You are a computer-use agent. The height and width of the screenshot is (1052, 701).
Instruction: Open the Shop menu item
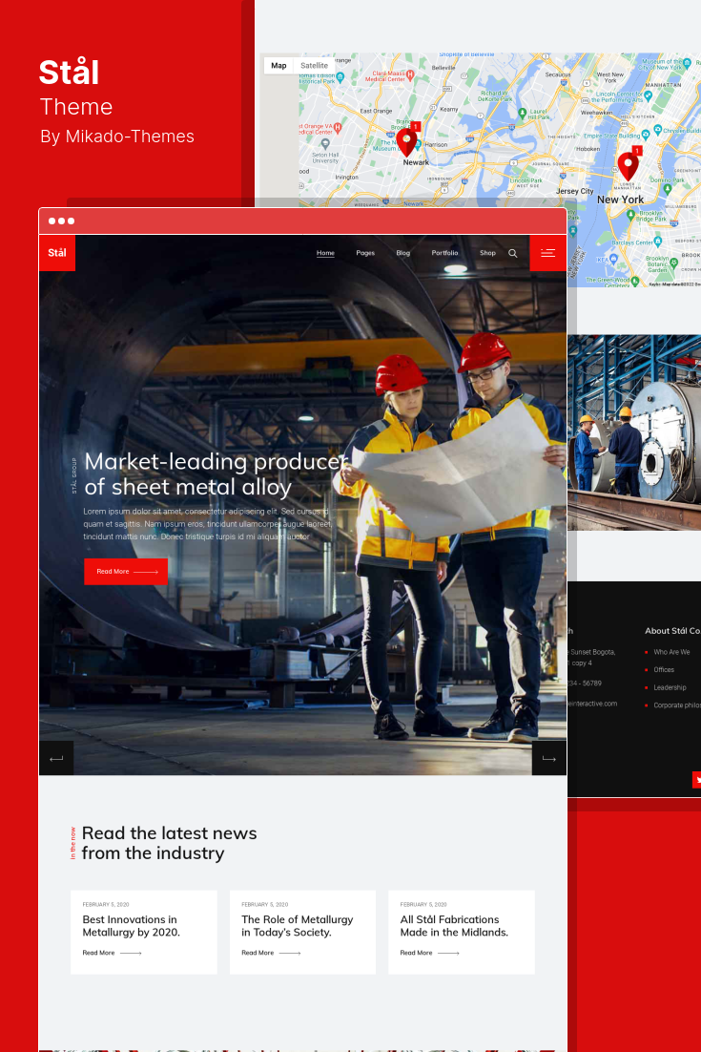point(488,253)
